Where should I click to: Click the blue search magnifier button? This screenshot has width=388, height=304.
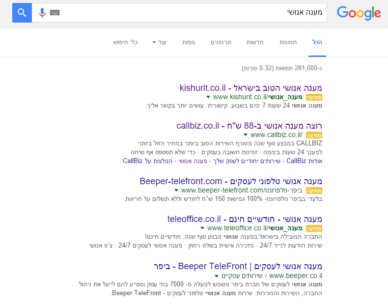[22, 13]
